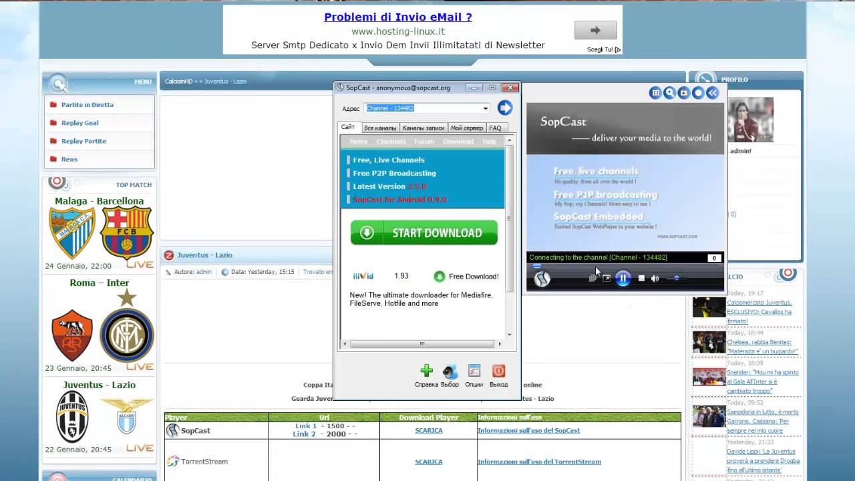855x481 pixels.
Task: Click the round record icon above player
Action: pos(698,93)
